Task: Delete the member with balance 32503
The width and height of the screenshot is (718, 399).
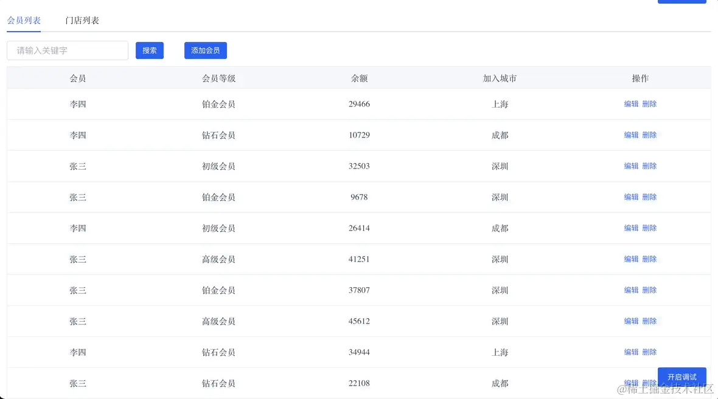Action: [x=649, y=166]
